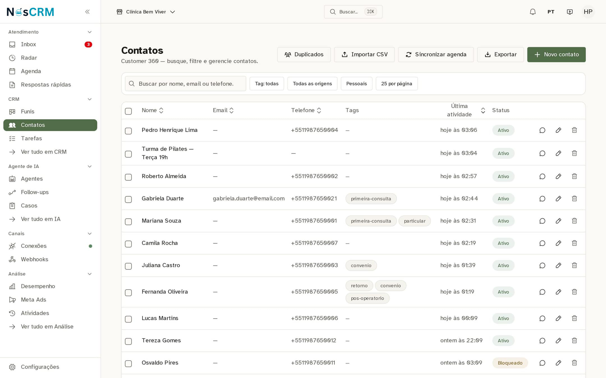
Task: Collapse the sidebar with double-chevron icon
Action: pos(87,12)
